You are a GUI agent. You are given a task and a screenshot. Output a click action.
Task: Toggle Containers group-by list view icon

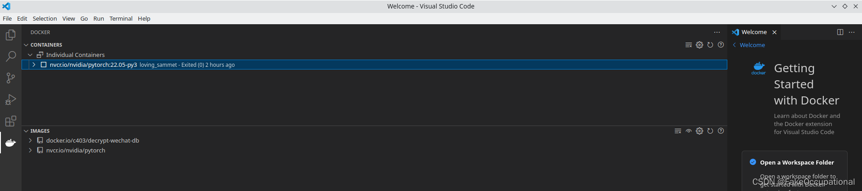click(x=689, y=45)
